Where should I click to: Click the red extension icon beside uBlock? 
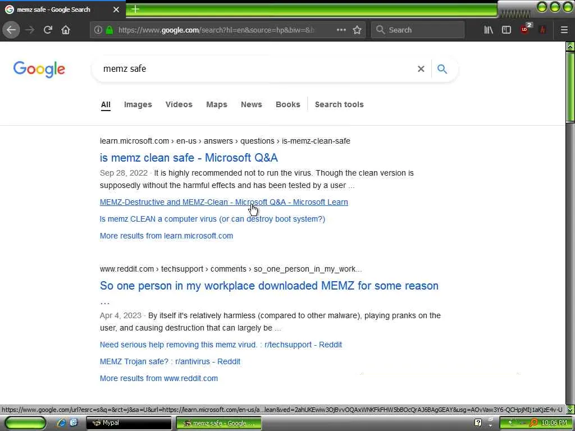point(543,30)
